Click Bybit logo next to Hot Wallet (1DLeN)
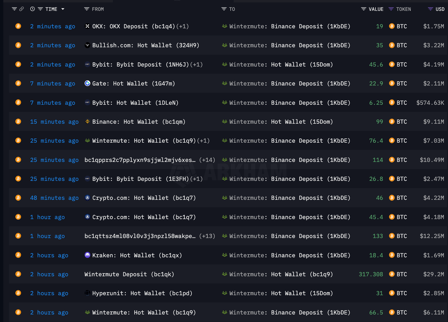This screenshot has height=322, width=448. tap(87, 103)
